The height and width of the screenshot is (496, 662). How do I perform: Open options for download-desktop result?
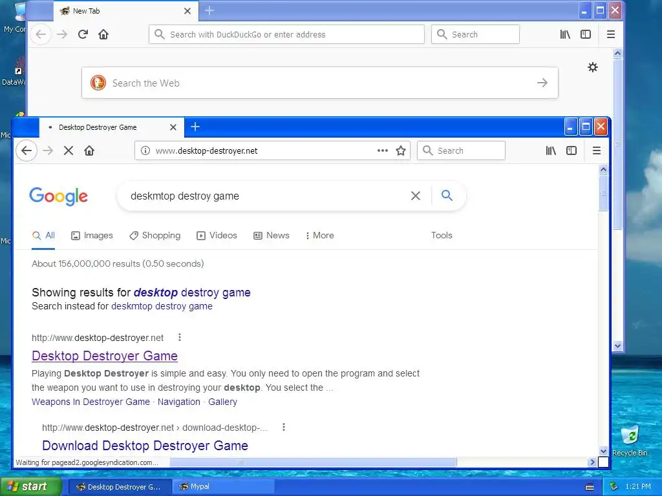tap(284, 428)
